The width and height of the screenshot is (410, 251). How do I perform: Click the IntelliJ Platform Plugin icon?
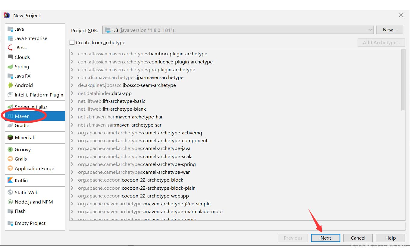pyautogui.click(x=10, y=95)
